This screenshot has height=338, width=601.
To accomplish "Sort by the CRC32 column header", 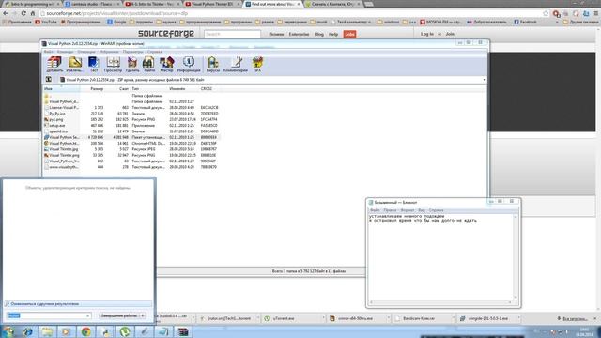I will click(207, 89).
